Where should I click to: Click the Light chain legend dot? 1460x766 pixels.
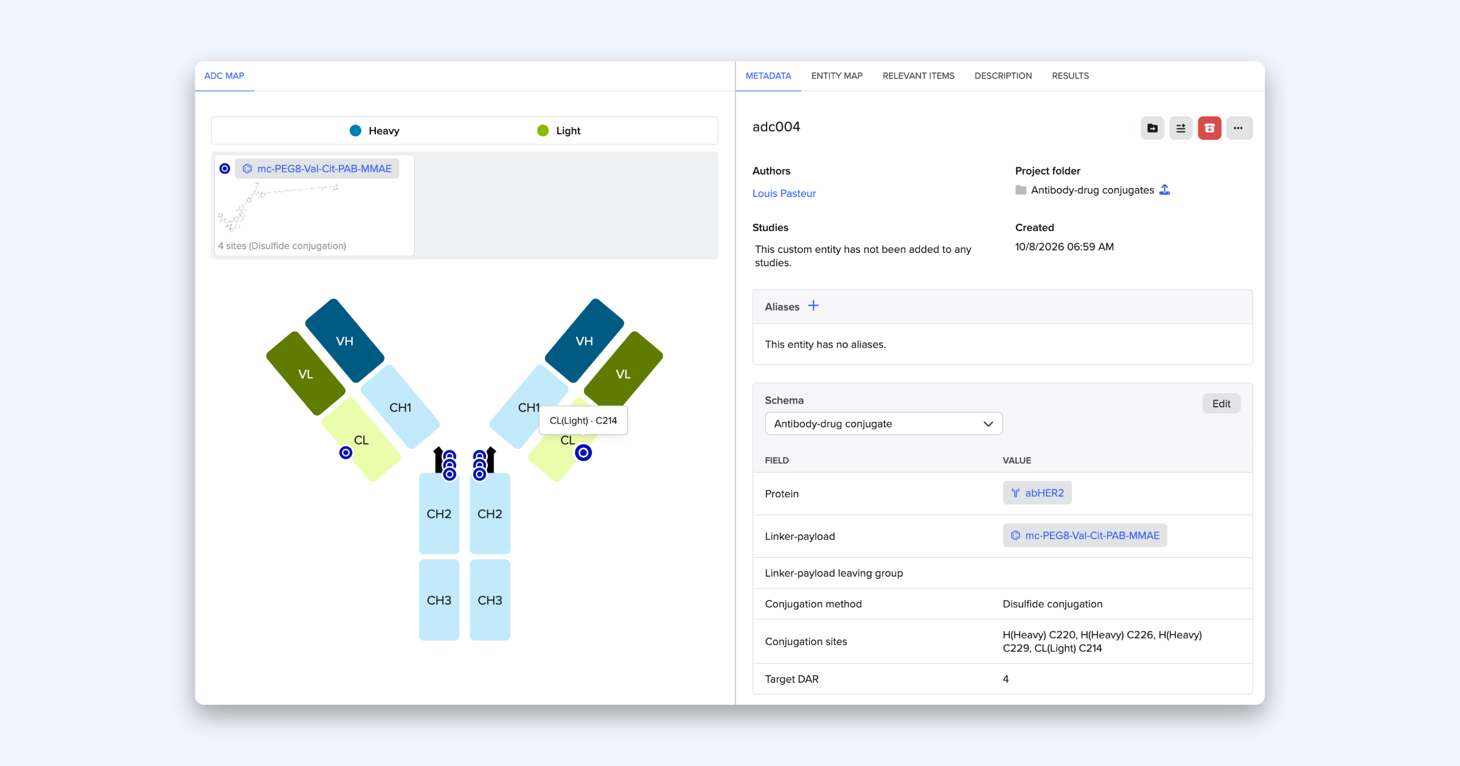(x=543, y=131)
